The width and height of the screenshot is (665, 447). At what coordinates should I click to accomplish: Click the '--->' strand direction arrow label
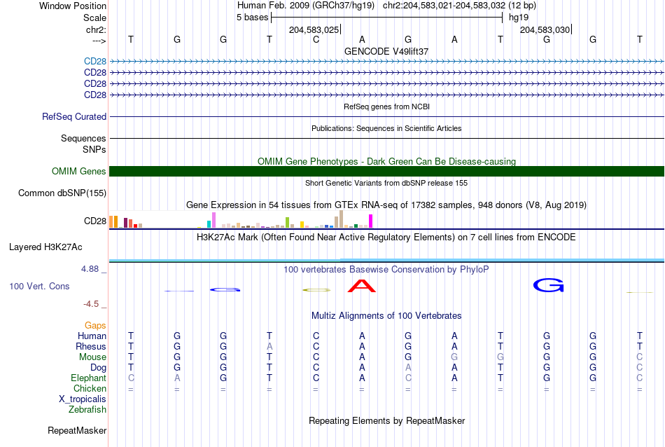point(99,41)
